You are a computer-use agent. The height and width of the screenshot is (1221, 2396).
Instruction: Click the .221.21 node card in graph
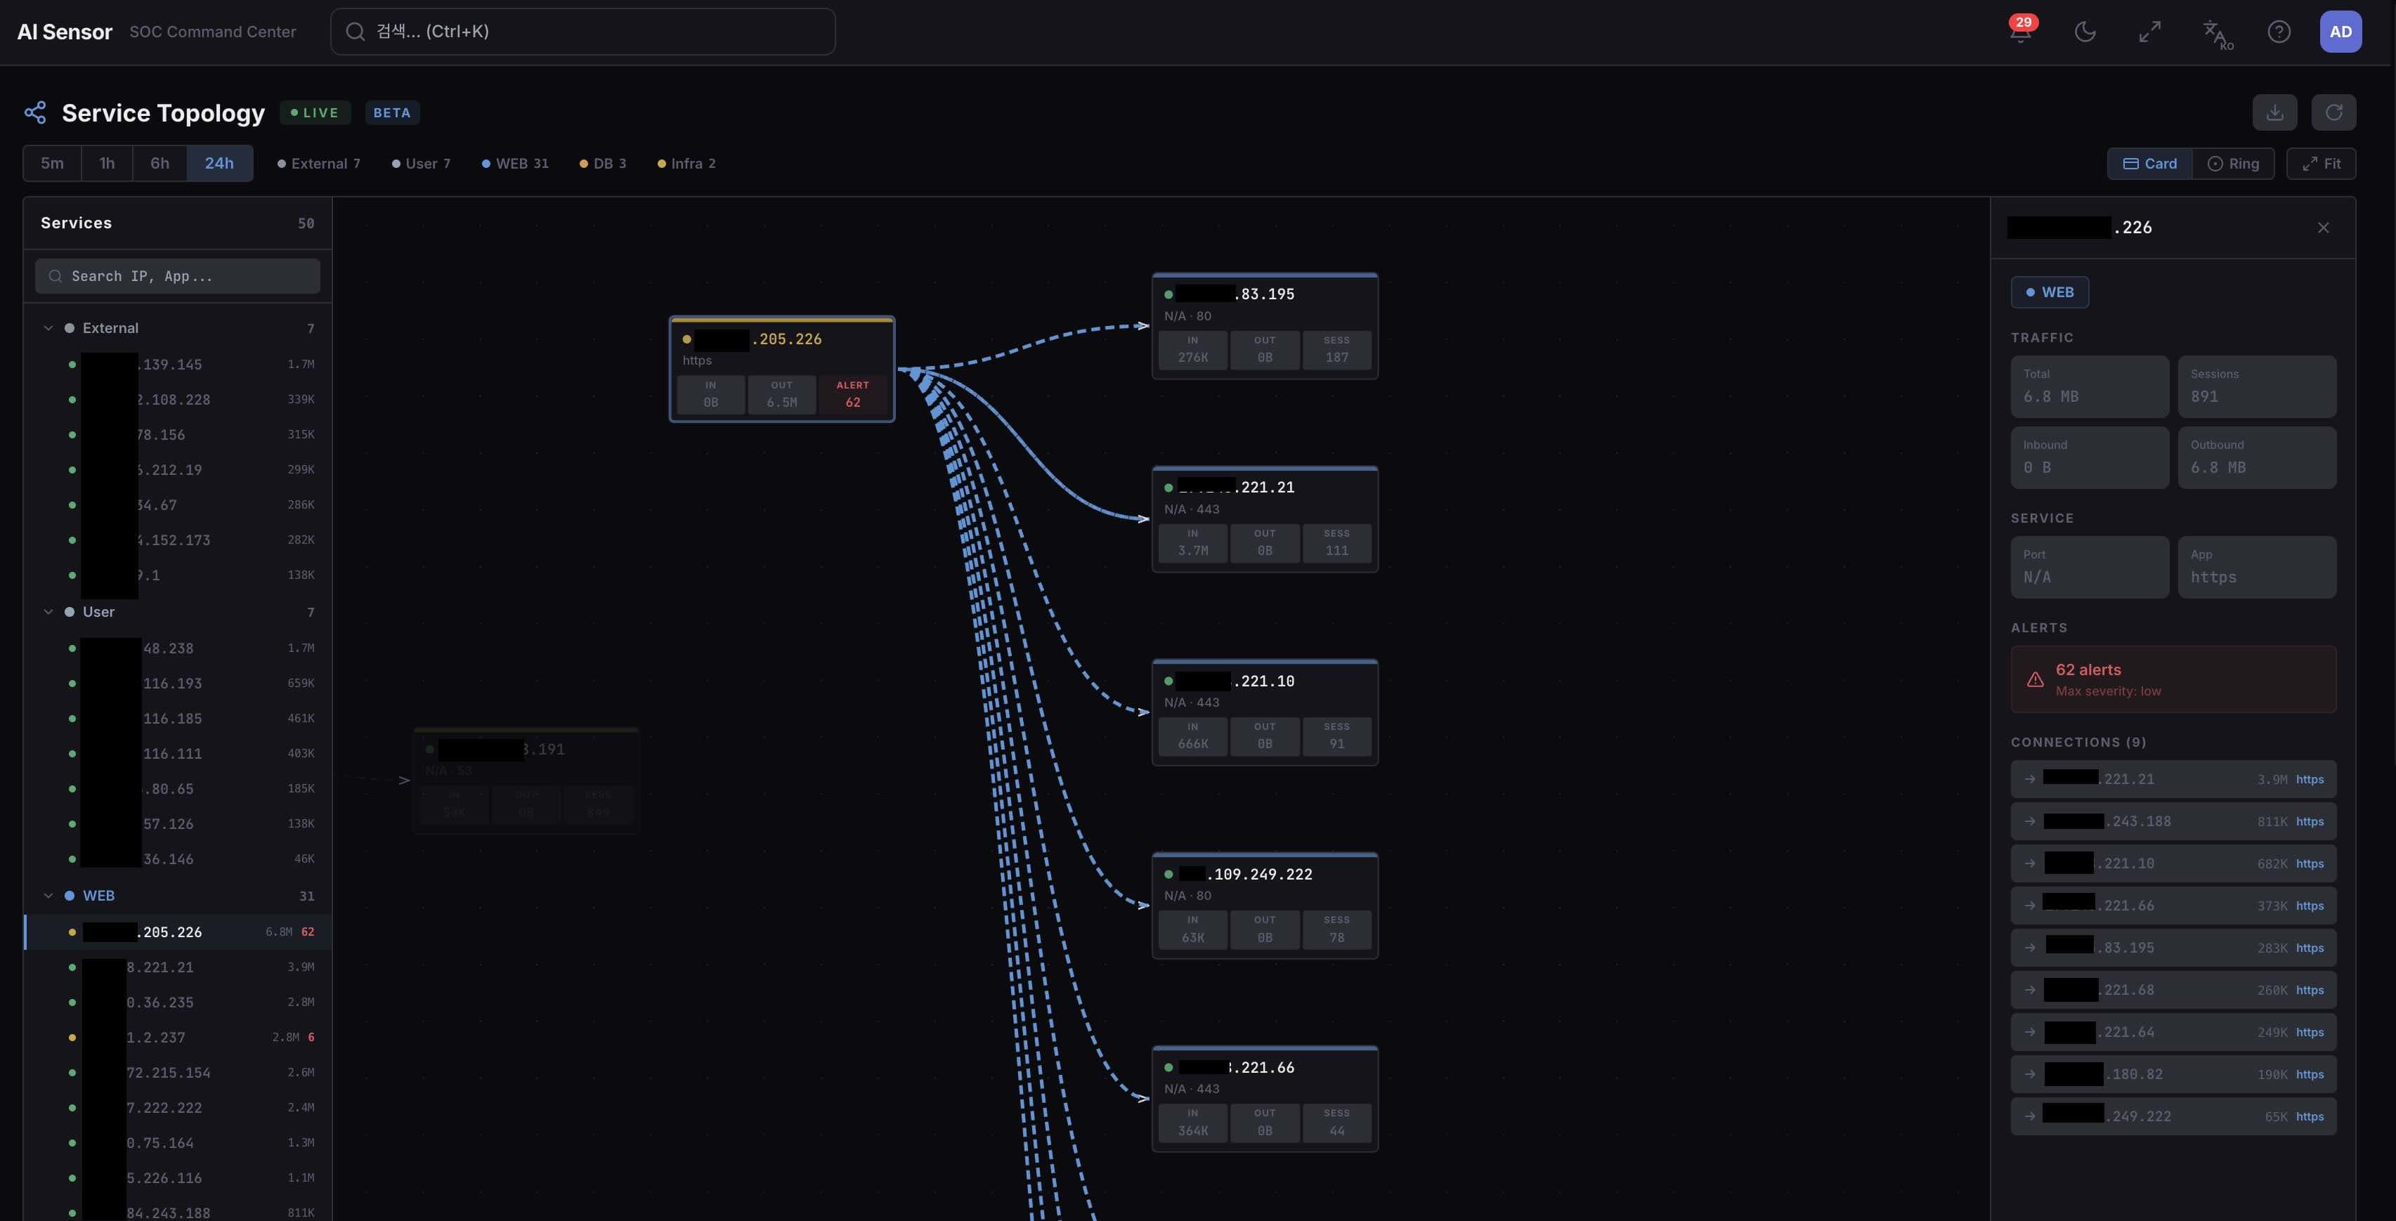[1264, 519]
